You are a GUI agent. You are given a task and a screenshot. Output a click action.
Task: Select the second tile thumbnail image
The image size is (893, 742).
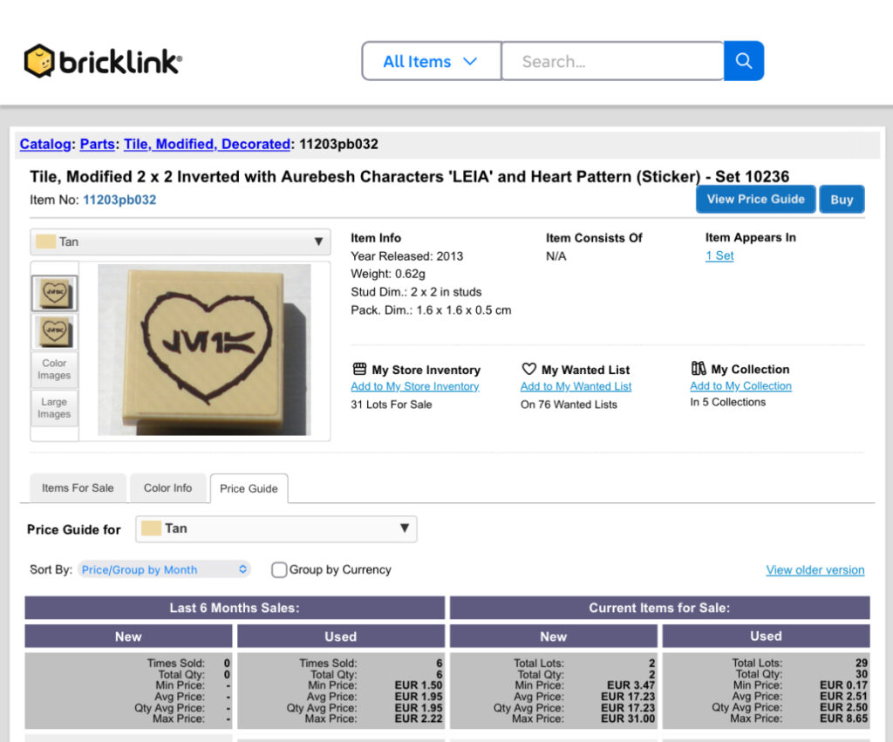pyautogui.click(x=54, y=331)
